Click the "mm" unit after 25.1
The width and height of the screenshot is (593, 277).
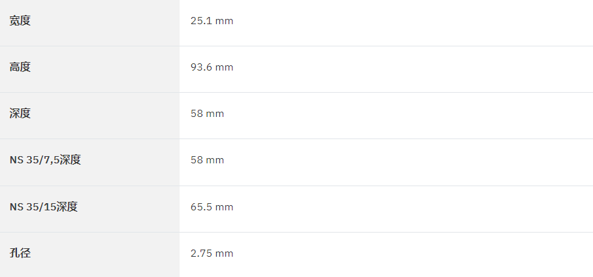tap(224, 21)
